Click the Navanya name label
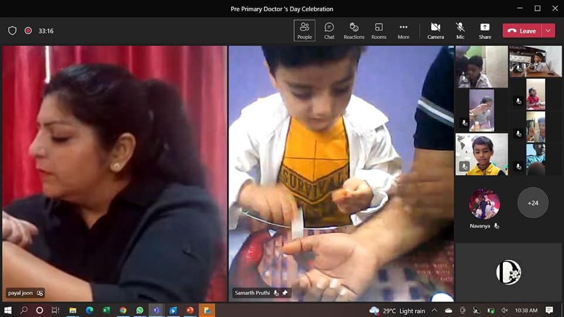This screenshot has height=317, width=564. point(480,226)
